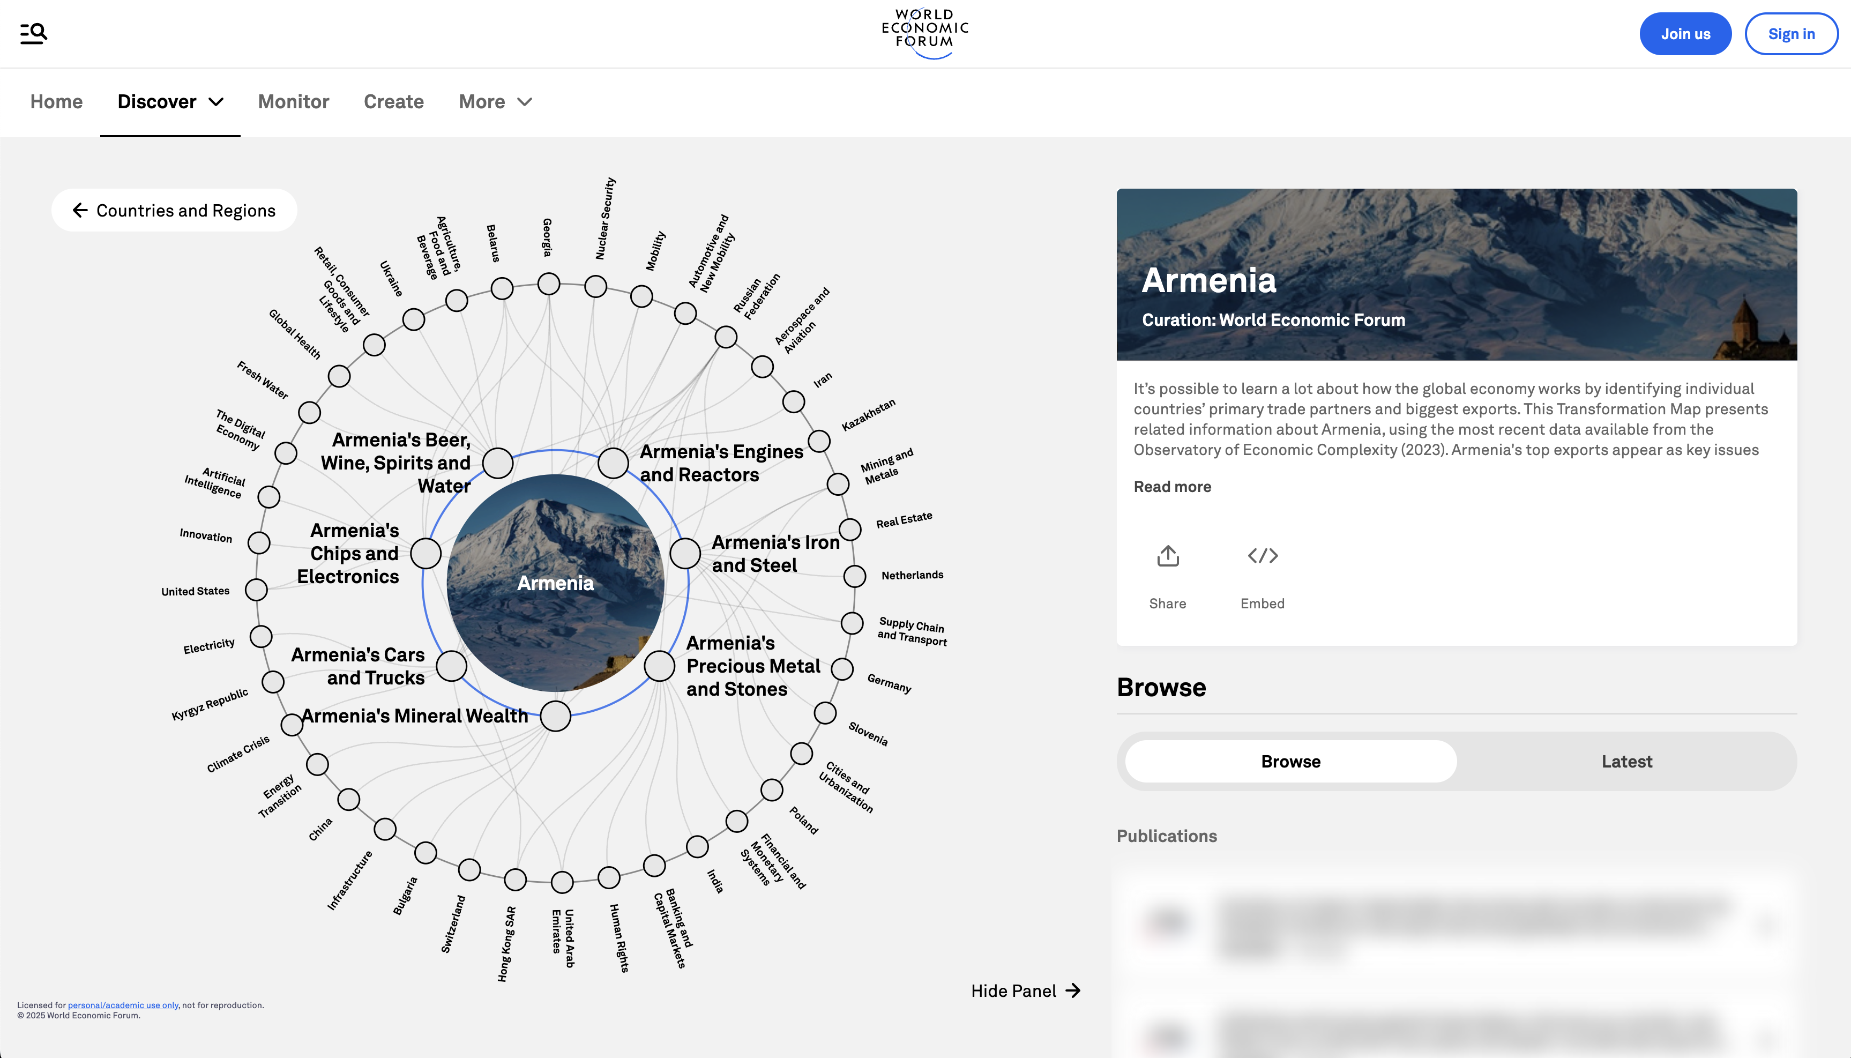Click Hide Panel
Image resolution: width=1851 pixels, height=1058 pixels.
(1026, 991)
